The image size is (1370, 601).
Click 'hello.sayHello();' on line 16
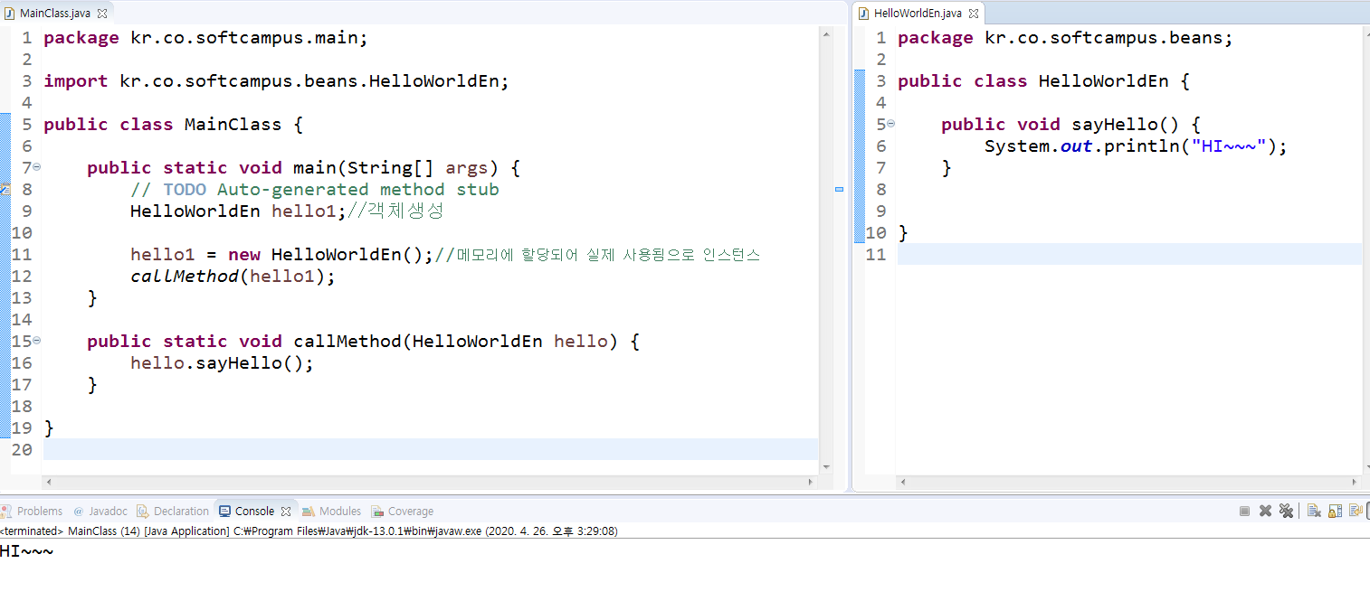223,363
